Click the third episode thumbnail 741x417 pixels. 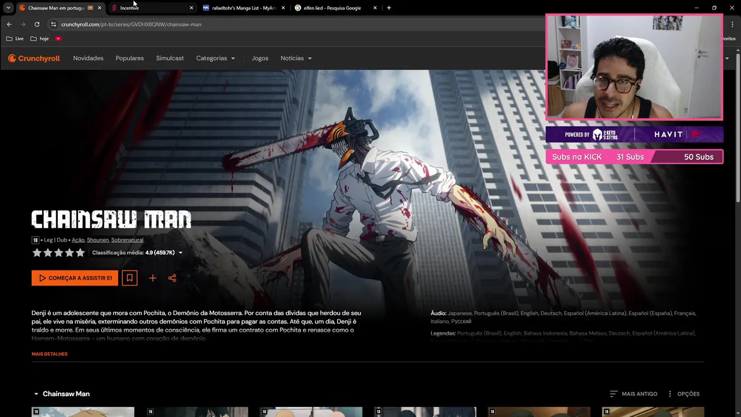pos(311,412)
